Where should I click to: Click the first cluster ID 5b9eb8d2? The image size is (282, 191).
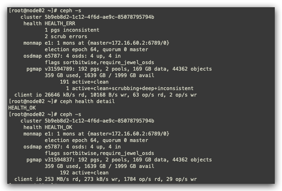point(99,17)
